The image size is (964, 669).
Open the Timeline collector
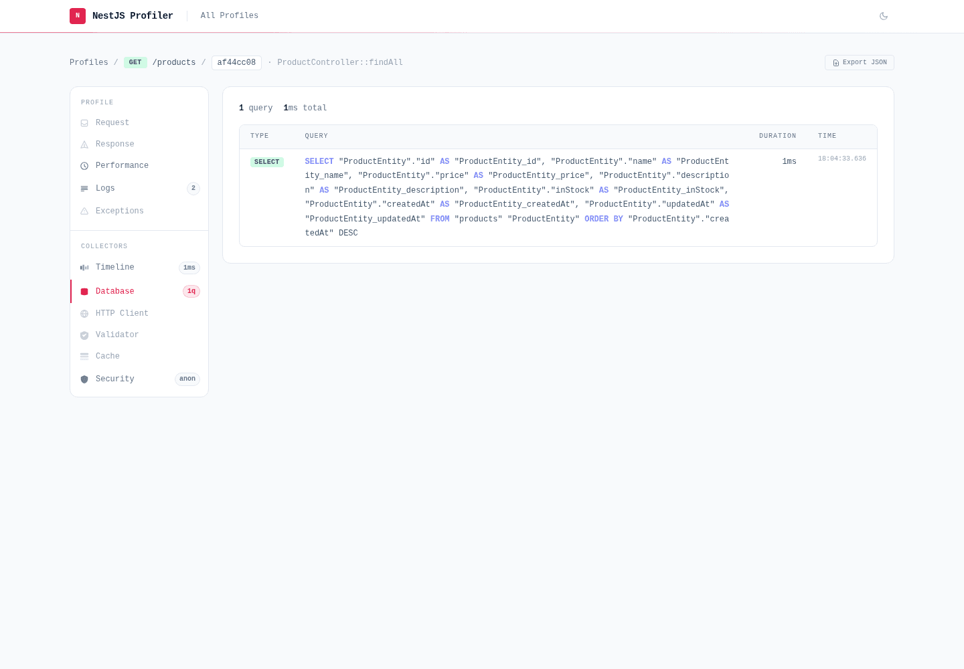(x=139, y=267)
